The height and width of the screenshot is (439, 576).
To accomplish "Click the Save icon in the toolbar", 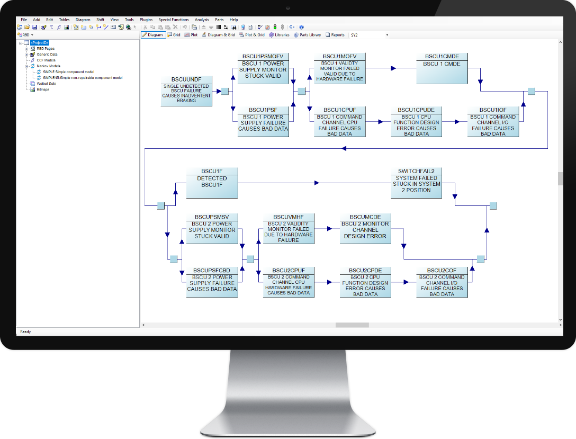I will pos(34,27).
